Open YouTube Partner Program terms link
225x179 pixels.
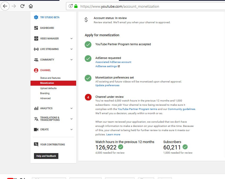point(137,109)
